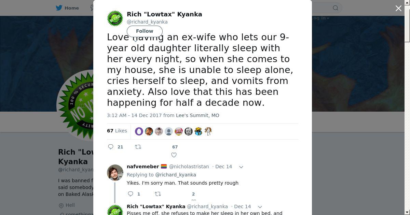Open the @nicholastristan profile handle

(189, 167)
